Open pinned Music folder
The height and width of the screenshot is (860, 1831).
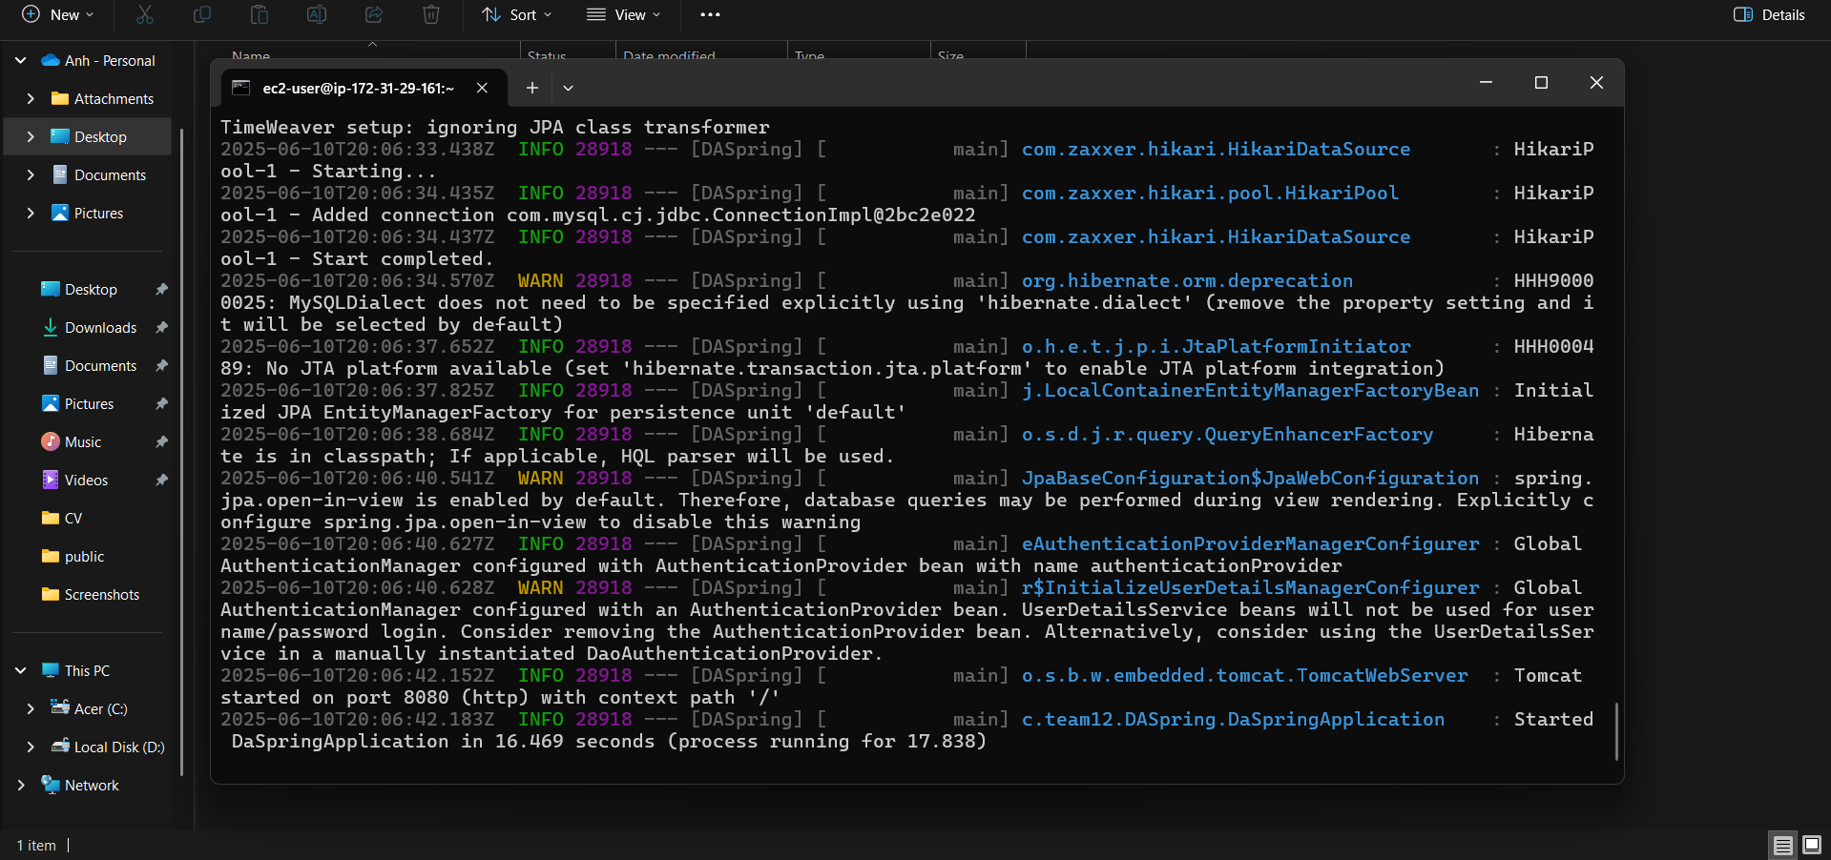[x=72, y=441]
